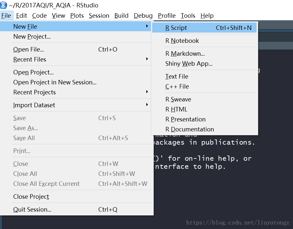Select R Presentation in submenu
The width and height of the screenshot is (293, 229).
(204, 119)
